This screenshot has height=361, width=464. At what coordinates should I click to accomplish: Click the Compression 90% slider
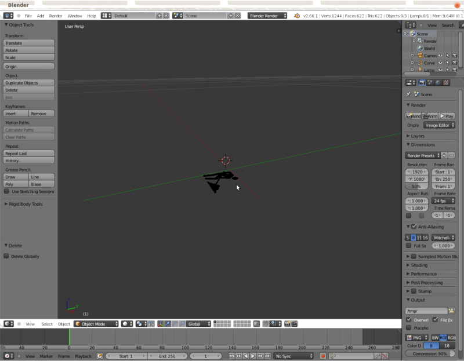430,353
